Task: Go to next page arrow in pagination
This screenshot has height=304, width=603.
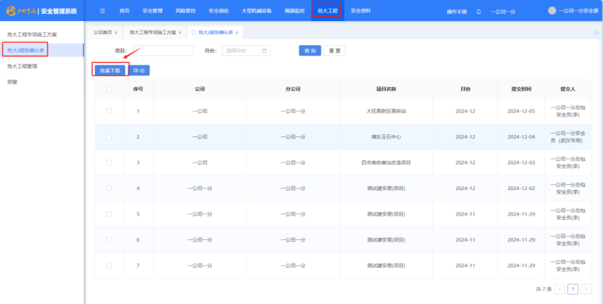Action: click(x=586, y=289)
